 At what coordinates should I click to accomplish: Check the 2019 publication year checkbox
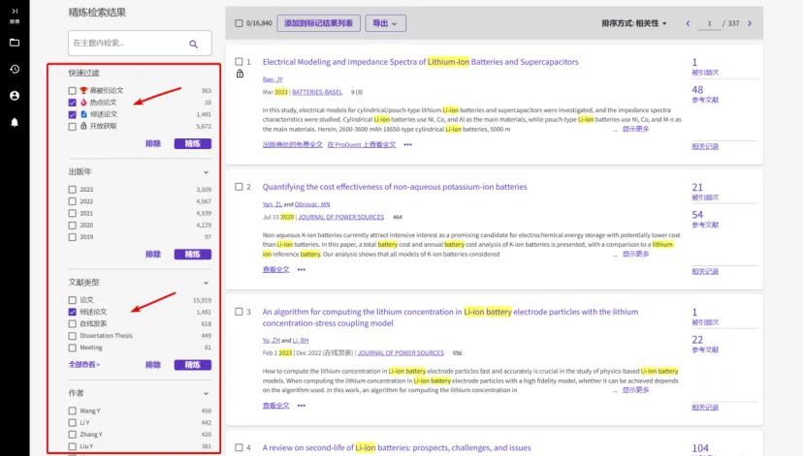[73, 237]
